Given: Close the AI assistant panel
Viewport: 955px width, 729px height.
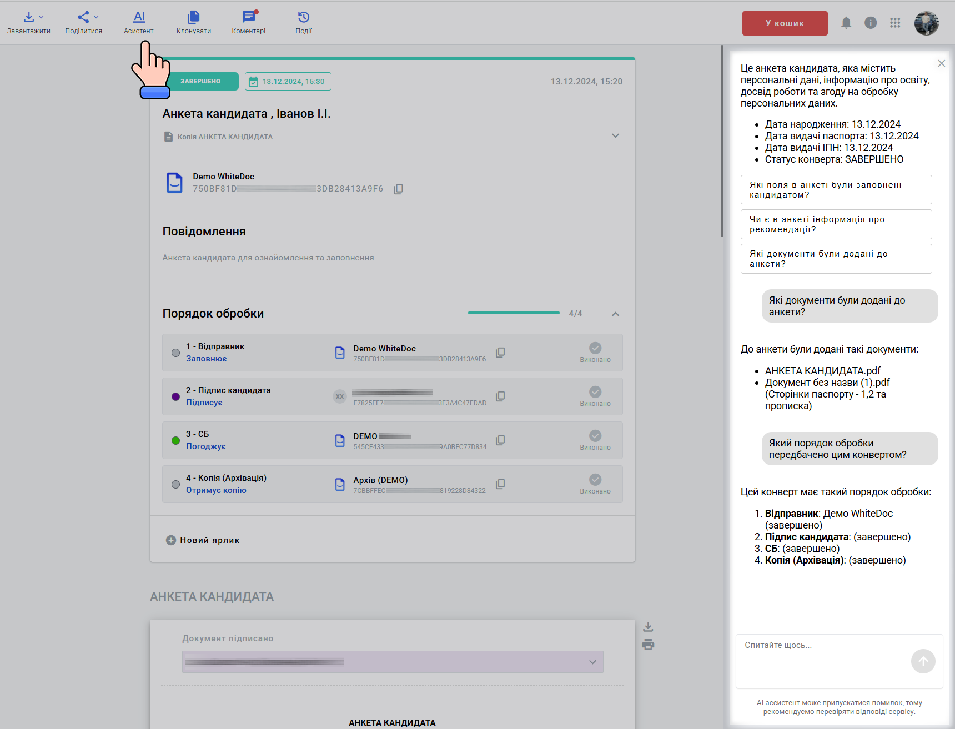Looking at the screenshot, I should coord(941,63).
